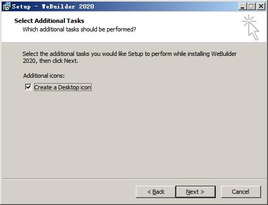
Task: Click the "Select Additional Tasks" heading
Action: (x=49, y=21)
